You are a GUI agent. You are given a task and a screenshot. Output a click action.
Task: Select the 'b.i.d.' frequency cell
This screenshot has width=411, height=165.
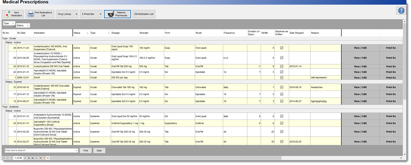click(x=235, y=58)
